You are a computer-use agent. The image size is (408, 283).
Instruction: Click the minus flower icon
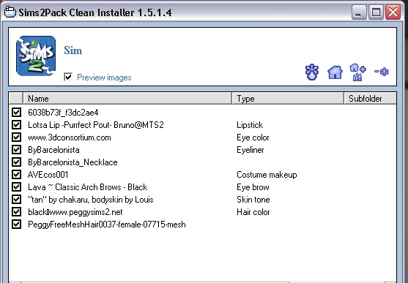(x=382, y=72)
